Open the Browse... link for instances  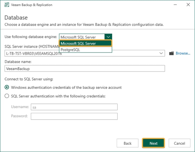coord(183,53)
